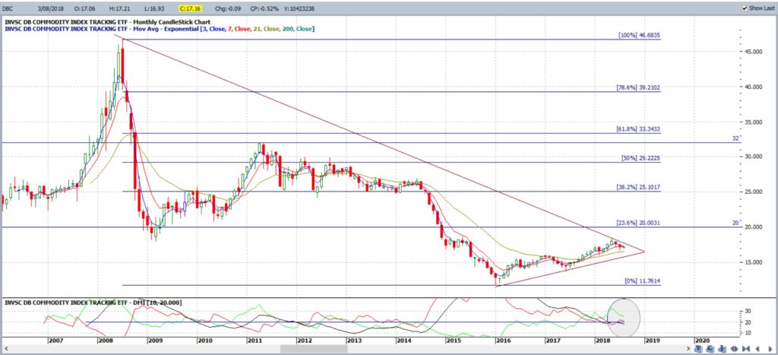The image size is (778, 355).
Task: Click the [0%] 11.7614 Fibonacci label
Action: click(642, 281)
